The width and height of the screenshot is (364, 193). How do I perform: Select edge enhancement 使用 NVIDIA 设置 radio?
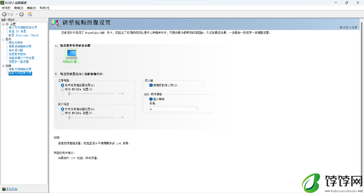[62, 89]
